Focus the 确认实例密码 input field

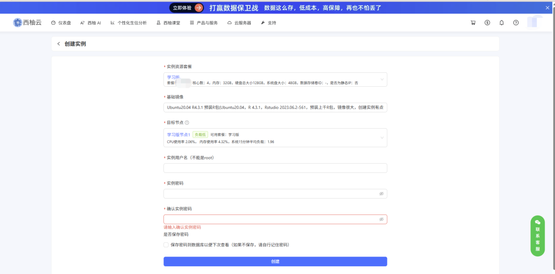point(275,219)
